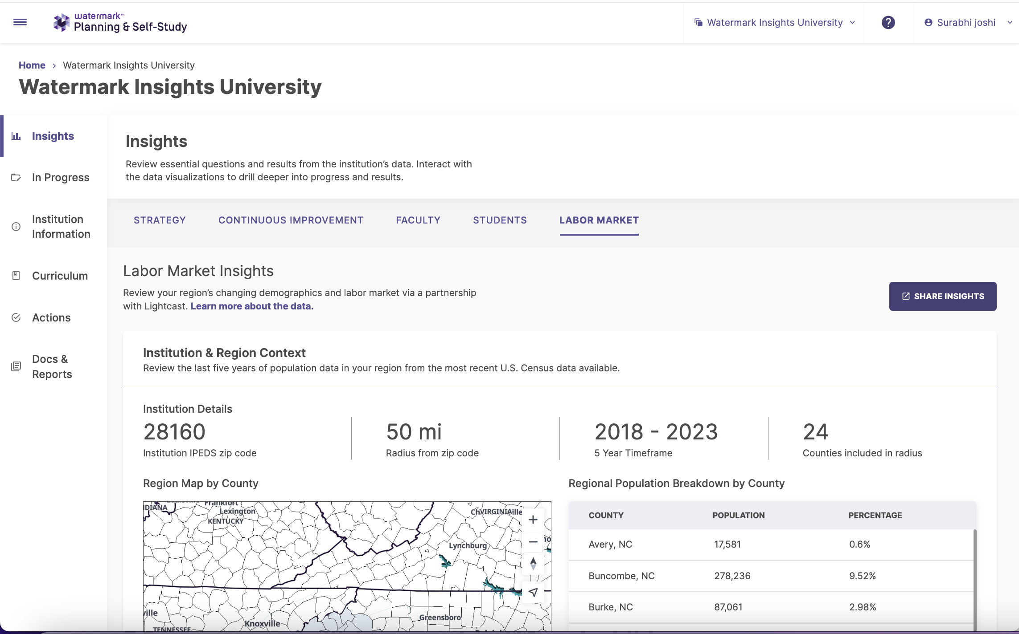Open Insights in the sidebar
The image size is (1019, 634).
[53, 136]
